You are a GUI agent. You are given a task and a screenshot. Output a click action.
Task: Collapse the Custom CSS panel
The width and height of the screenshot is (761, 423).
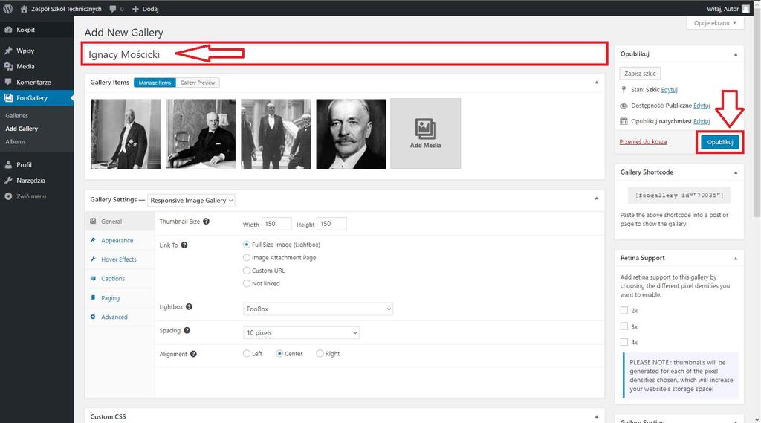(597, 417)
